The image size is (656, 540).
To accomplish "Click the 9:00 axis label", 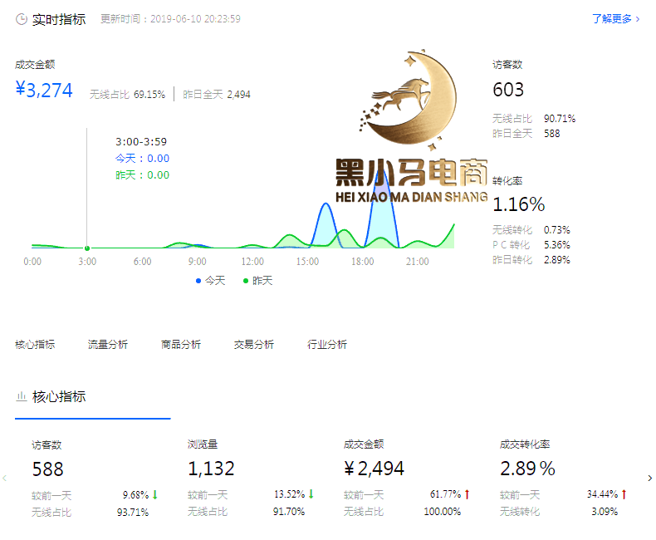I will click(x=197, y=262).
